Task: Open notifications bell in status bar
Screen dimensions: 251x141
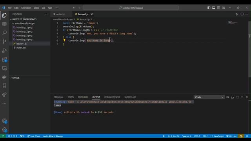Action: [247, 136]
